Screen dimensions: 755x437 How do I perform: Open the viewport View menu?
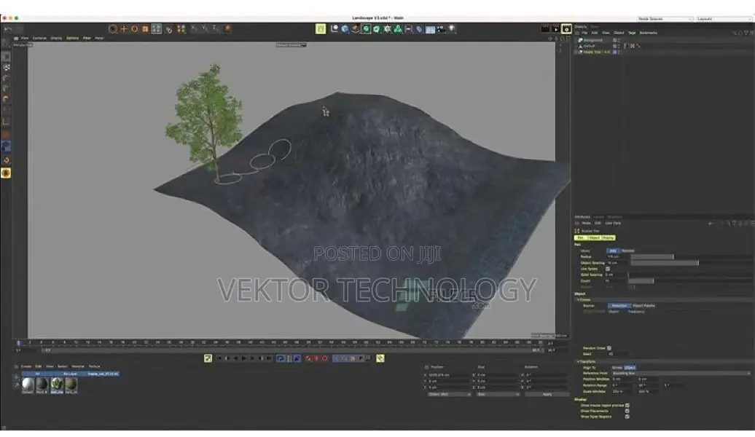(x=25, y=38)
